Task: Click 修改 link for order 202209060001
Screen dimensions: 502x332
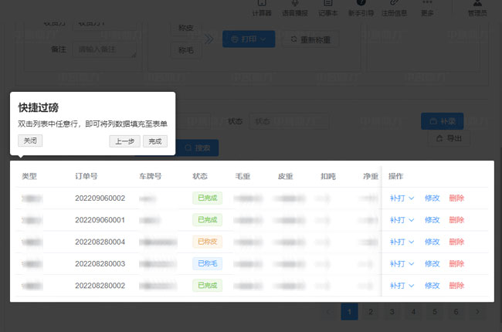Action: coord(432,220)
